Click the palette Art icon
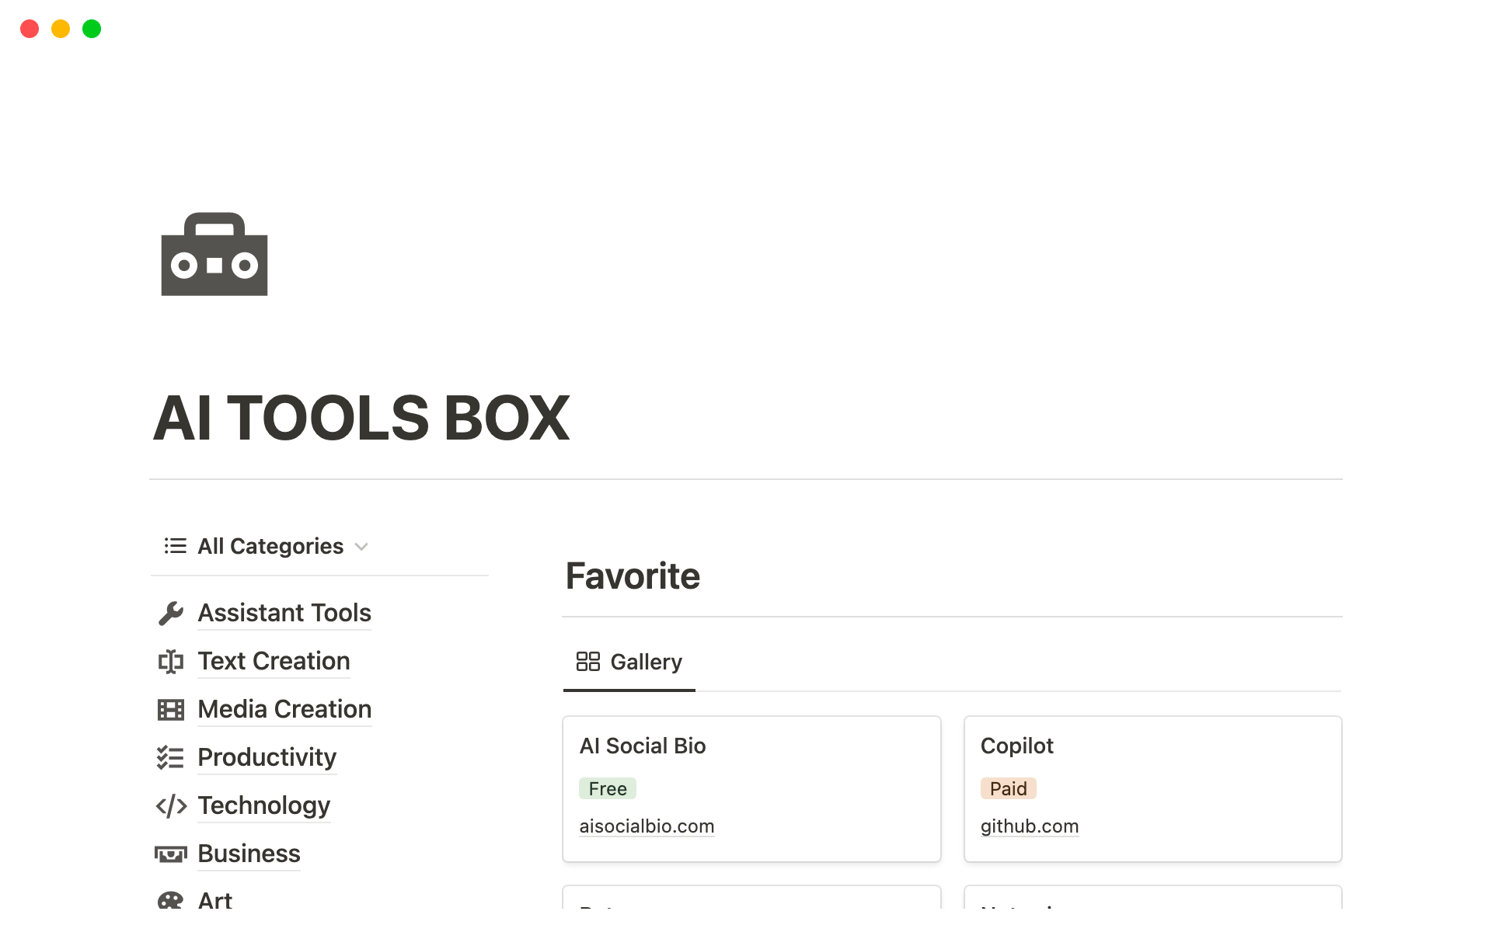Screen dimensions: 1492x932 point(170,901)
